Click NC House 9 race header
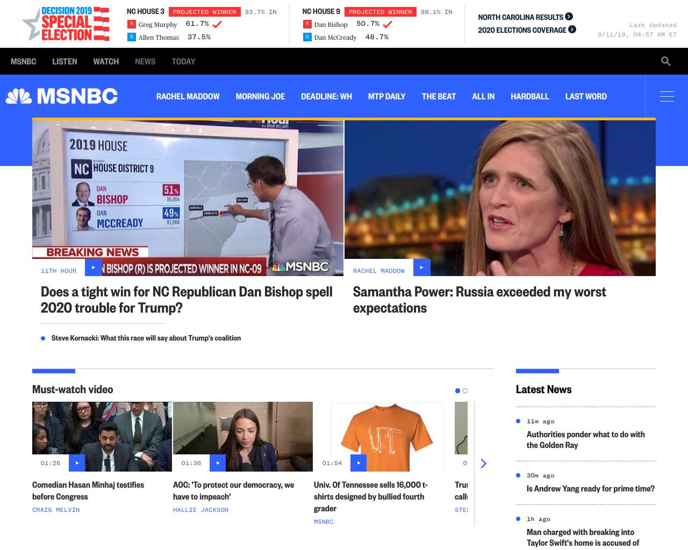688x550 pixels. tap(321, 11)
